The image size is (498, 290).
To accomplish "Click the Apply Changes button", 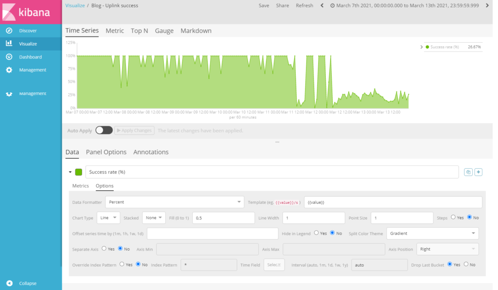I will [x=134, y=130].
